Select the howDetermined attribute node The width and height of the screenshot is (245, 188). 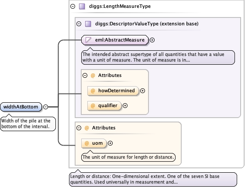(x=113, y=91)
